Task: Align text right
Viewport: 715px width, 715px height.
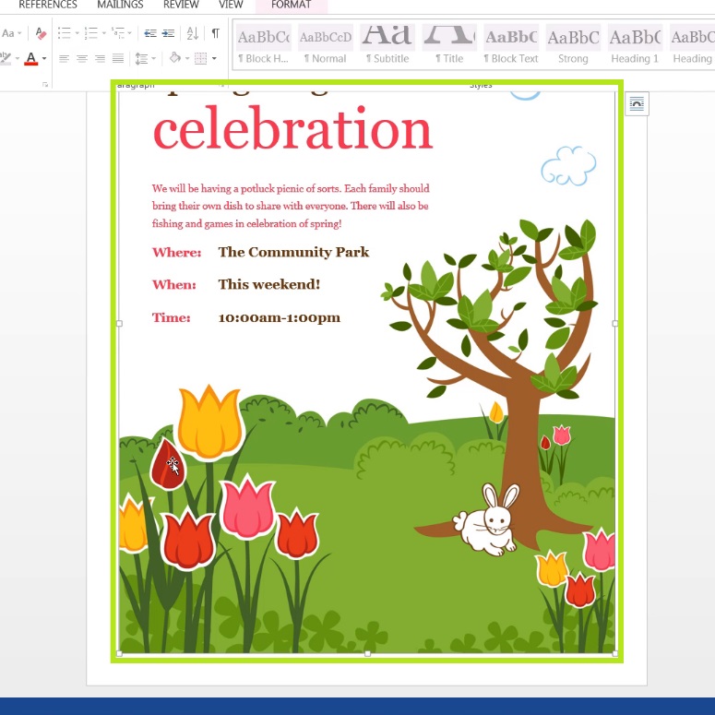Action: (x=100, y=58)
